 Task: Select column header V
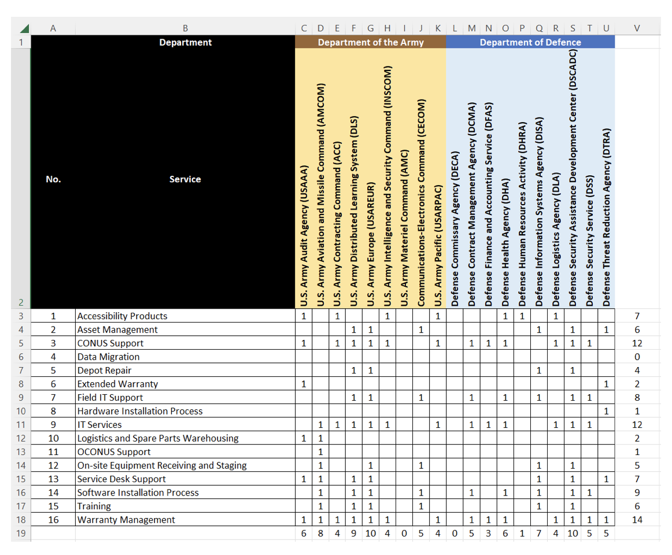(x=637, y=28)
